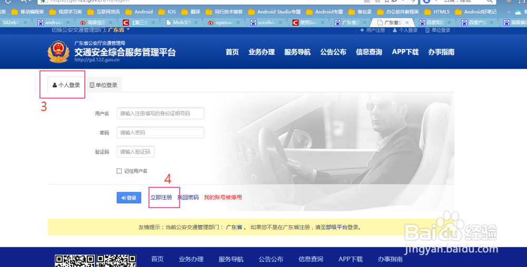Screen dimensions: 527x267
Task: Click the second QR code in the footer
Action: coord(116,261)
